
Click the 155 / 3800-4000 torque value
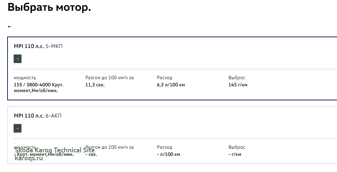click(39, 87)
